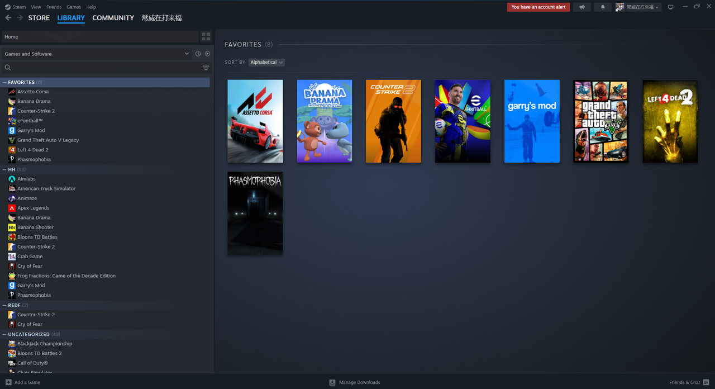Open Phasmophobia cover art
Image resolution: width=715 pixels, height=389 pixels.
pyautogui.click(x=255, y=213)
